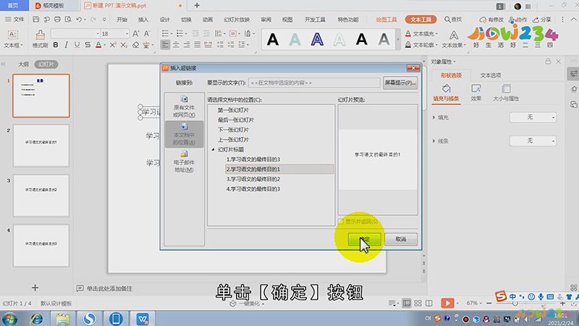Image resolution: width=579 pixels, height=326 pixels.
Task: Adjust the zoom slider handle
Action: click(x=515, y=304)
